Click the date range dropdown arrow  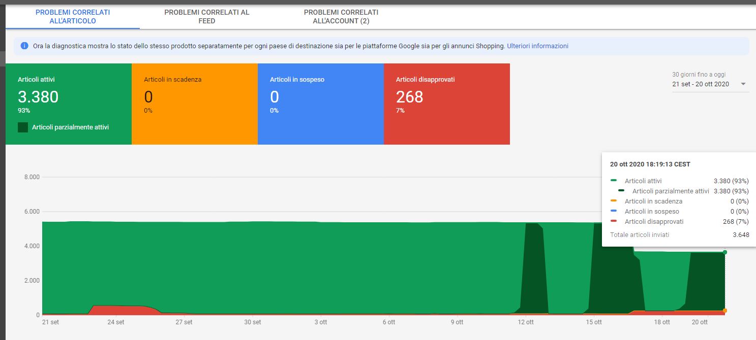(x=744, y=84)
